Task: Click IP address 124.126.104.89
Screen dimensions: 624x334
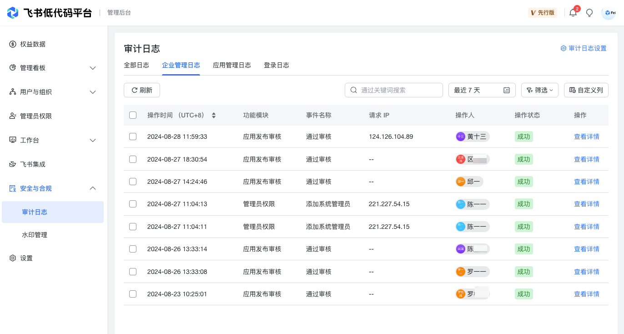Action: (x=391, y=137)
